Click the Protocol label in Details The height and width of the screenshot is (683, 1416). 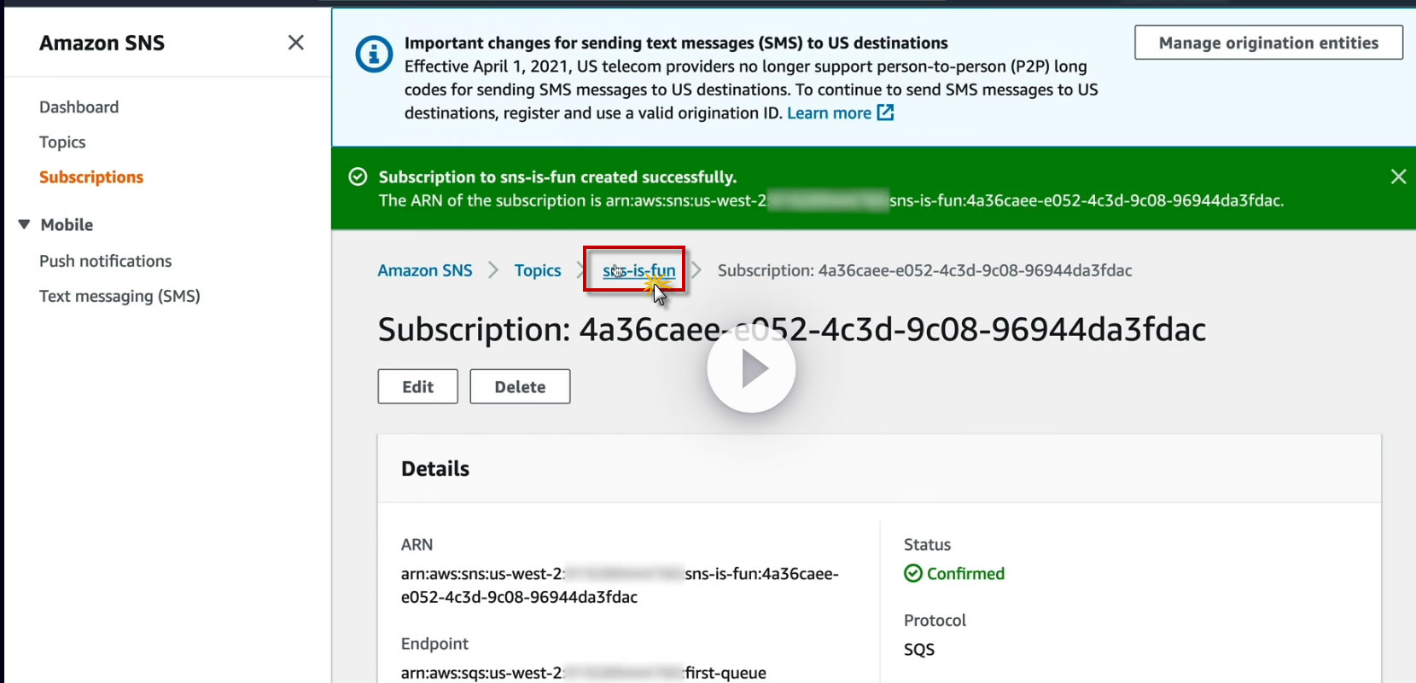click(935, 620)
